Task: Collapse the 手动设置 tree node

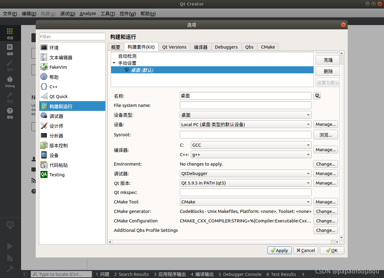Action: coord(114,63)
